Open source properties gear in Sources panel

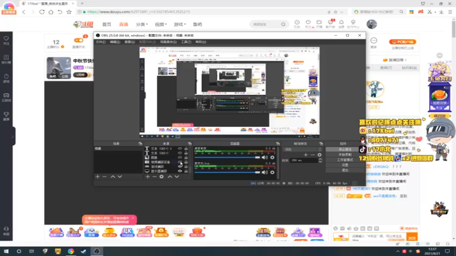point(161,176)
